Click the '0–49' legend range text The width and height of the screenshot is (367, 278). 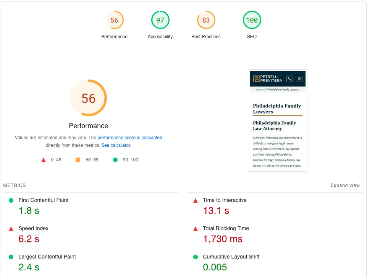(x=56, y=160)
